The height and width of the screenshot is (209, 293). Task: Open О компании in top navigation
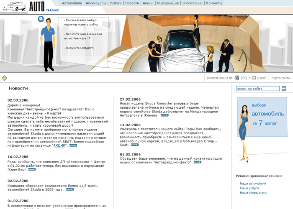click(x=192, y=3)
